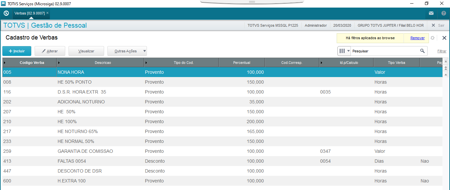Screen dimensions: 450x190
Task: Select code 207 HE 50% row
Action: 222,112
